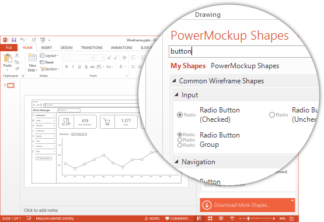Click the Align Left paragraph icon

tap(133, 66)
